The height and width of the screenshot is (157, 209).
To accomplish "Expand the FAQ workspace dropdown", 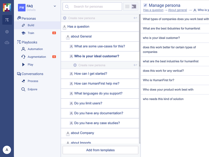I will [55, 6].
